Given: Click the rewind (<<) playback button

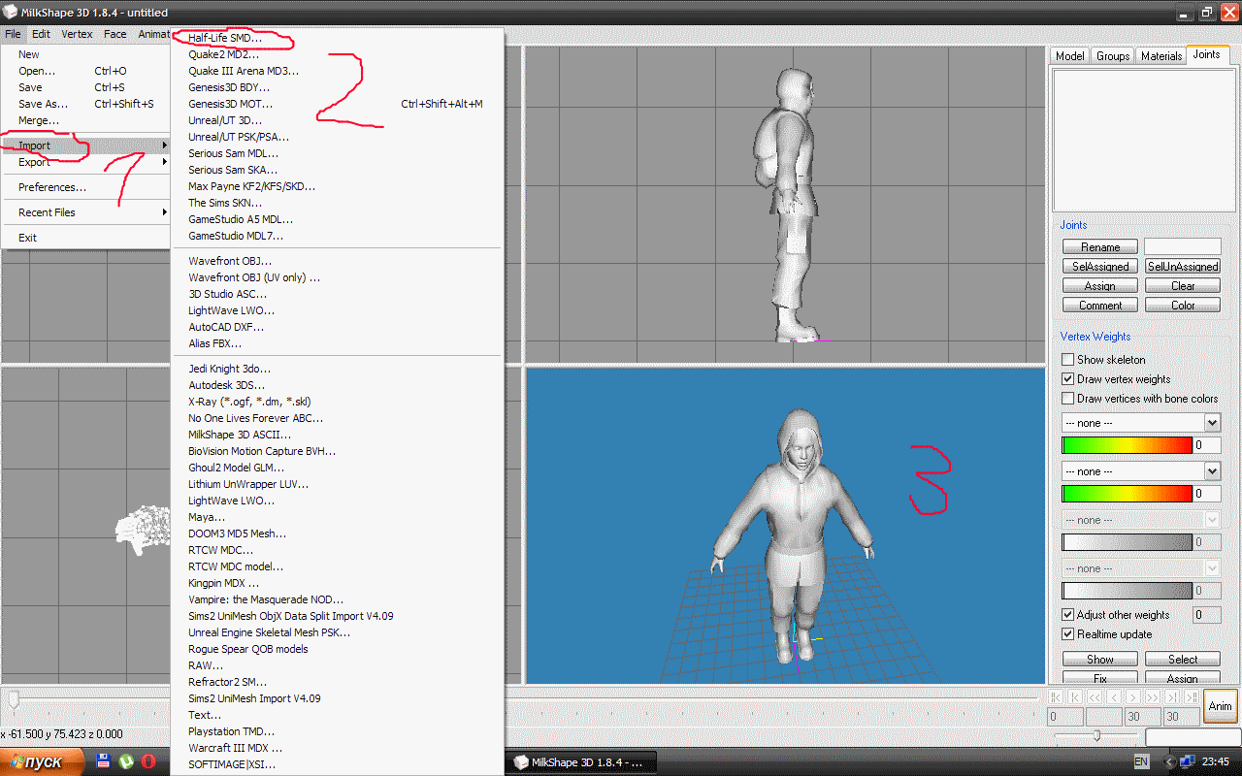Looking at the screenshot, I should pos(1095,696).
